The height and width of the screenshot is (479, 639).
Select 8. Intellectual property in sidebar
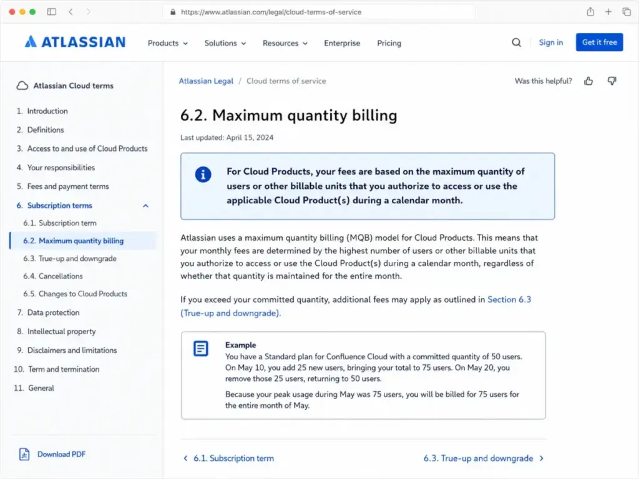(56, 332)
